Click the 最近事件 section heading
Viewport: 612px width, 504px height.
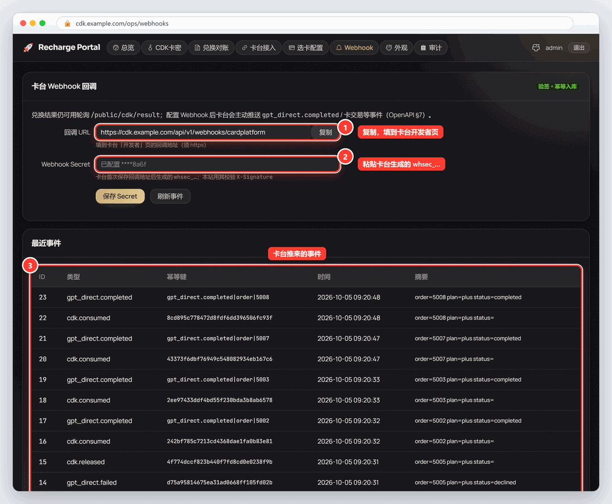click(46, 243)
